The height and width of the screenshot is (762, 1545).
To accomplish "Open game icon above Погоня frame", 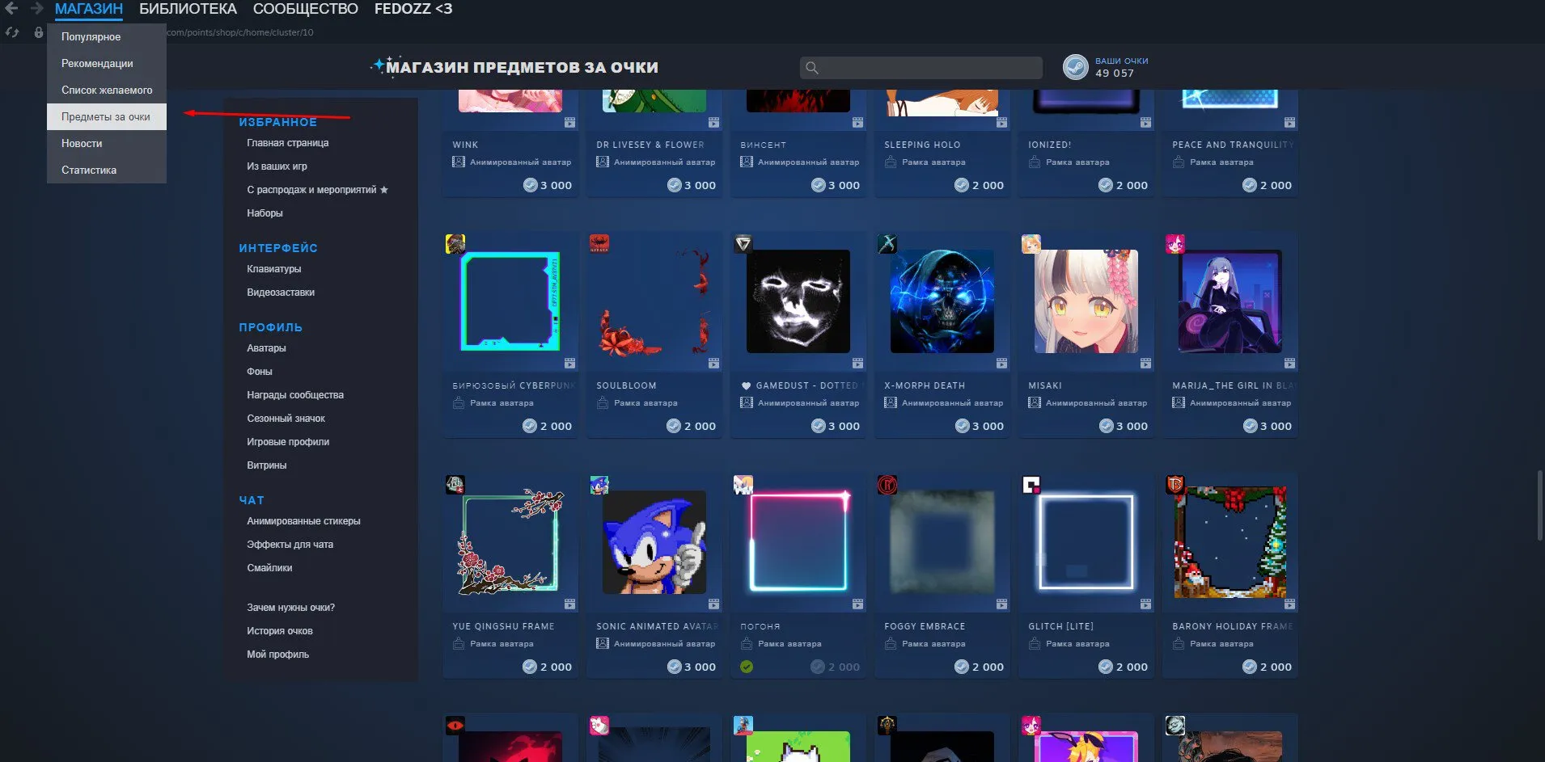I will [743, 485].
